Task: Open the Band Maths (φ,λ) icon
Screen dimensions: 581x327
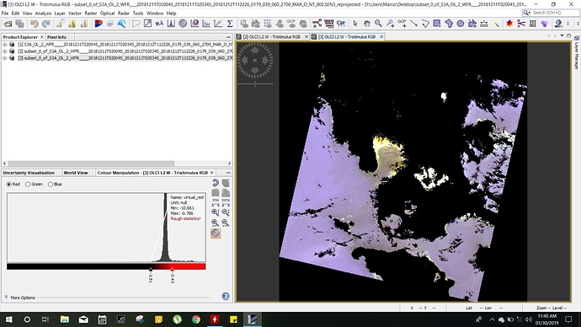Action: pyautogui.click(x=159, y=24)
